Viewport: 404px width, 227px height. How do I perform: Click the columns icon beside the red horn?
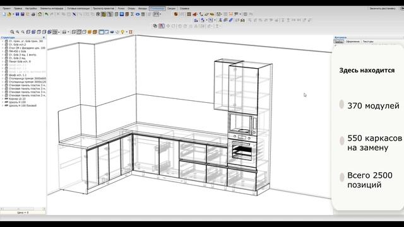tap(189, 14)
